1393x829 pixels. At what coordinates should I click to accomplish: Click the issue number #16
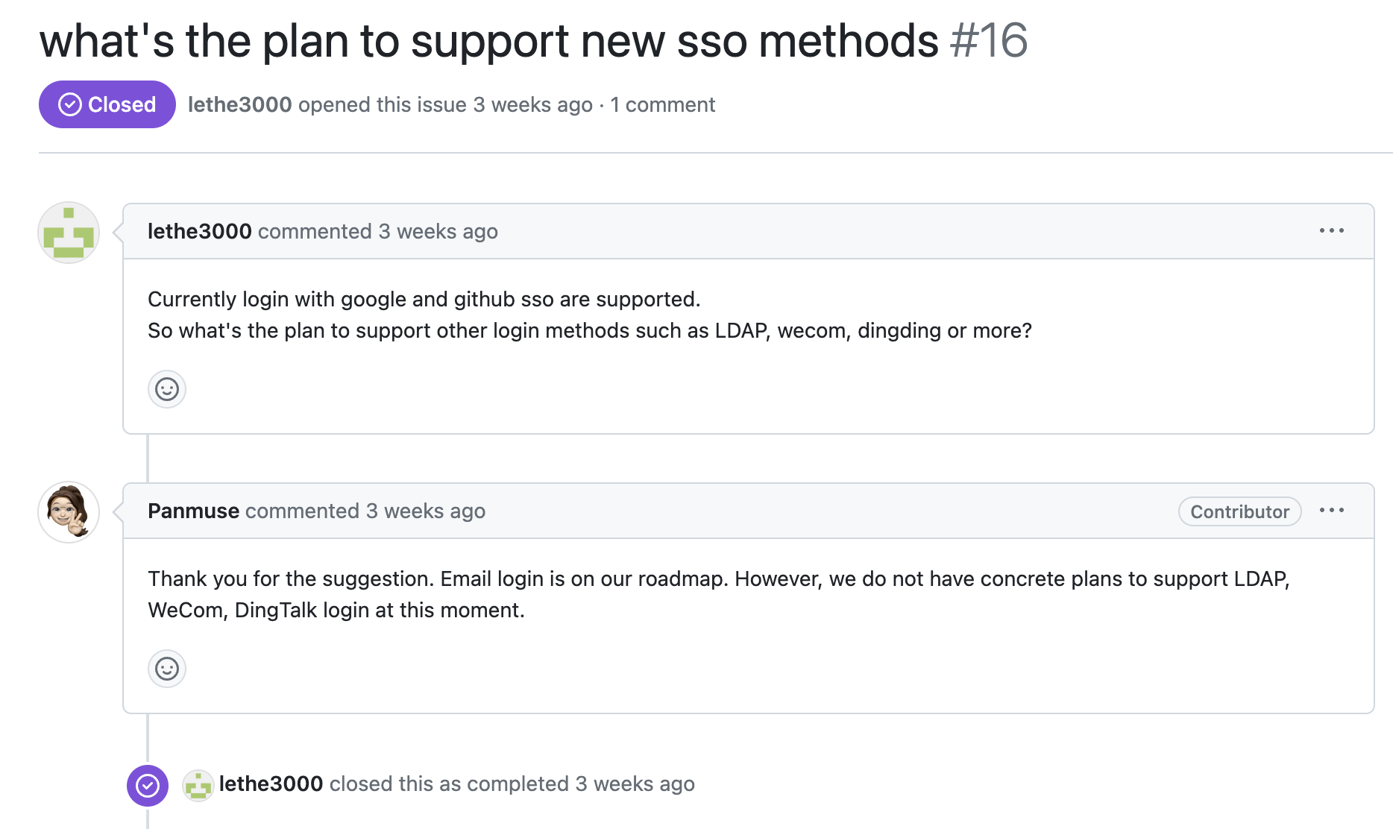989,40
